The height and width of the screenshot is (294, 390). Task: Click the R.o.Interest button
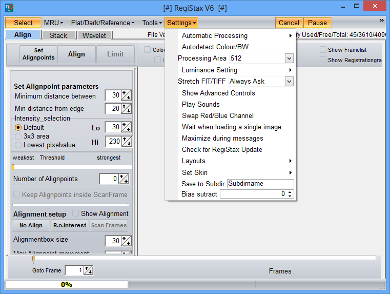[70, 225]
